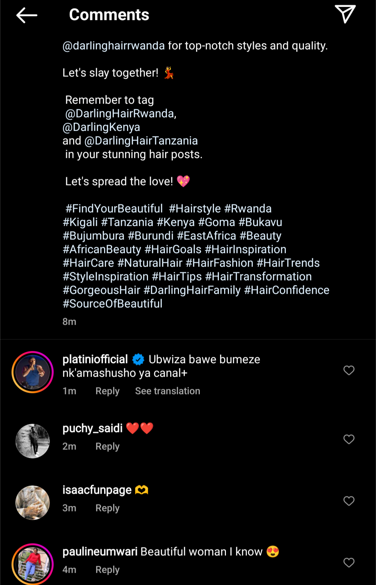The height and width of the screenshot is (585, 376).
Task: Expand See translation on platiniofficial's comment
Action: tap(167, 391)
